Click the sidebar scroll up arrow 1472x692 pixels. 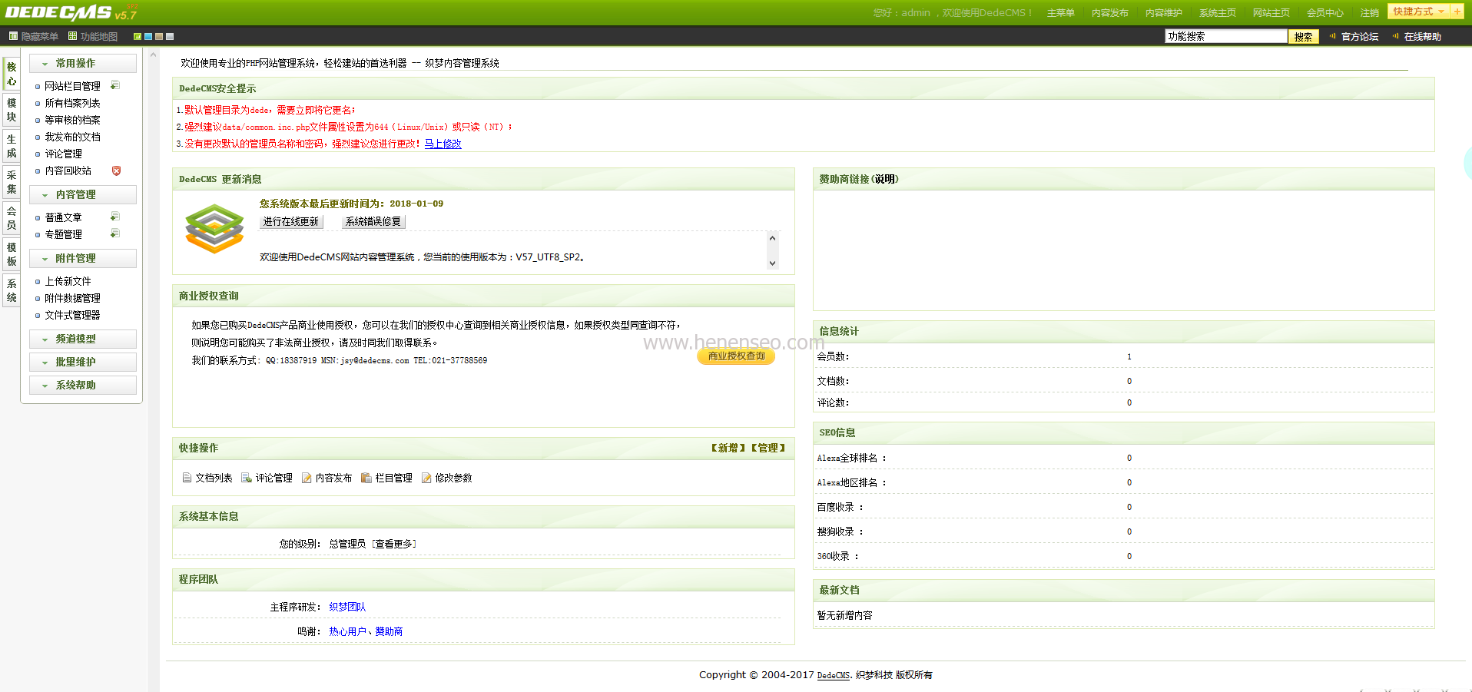[154, 55]
